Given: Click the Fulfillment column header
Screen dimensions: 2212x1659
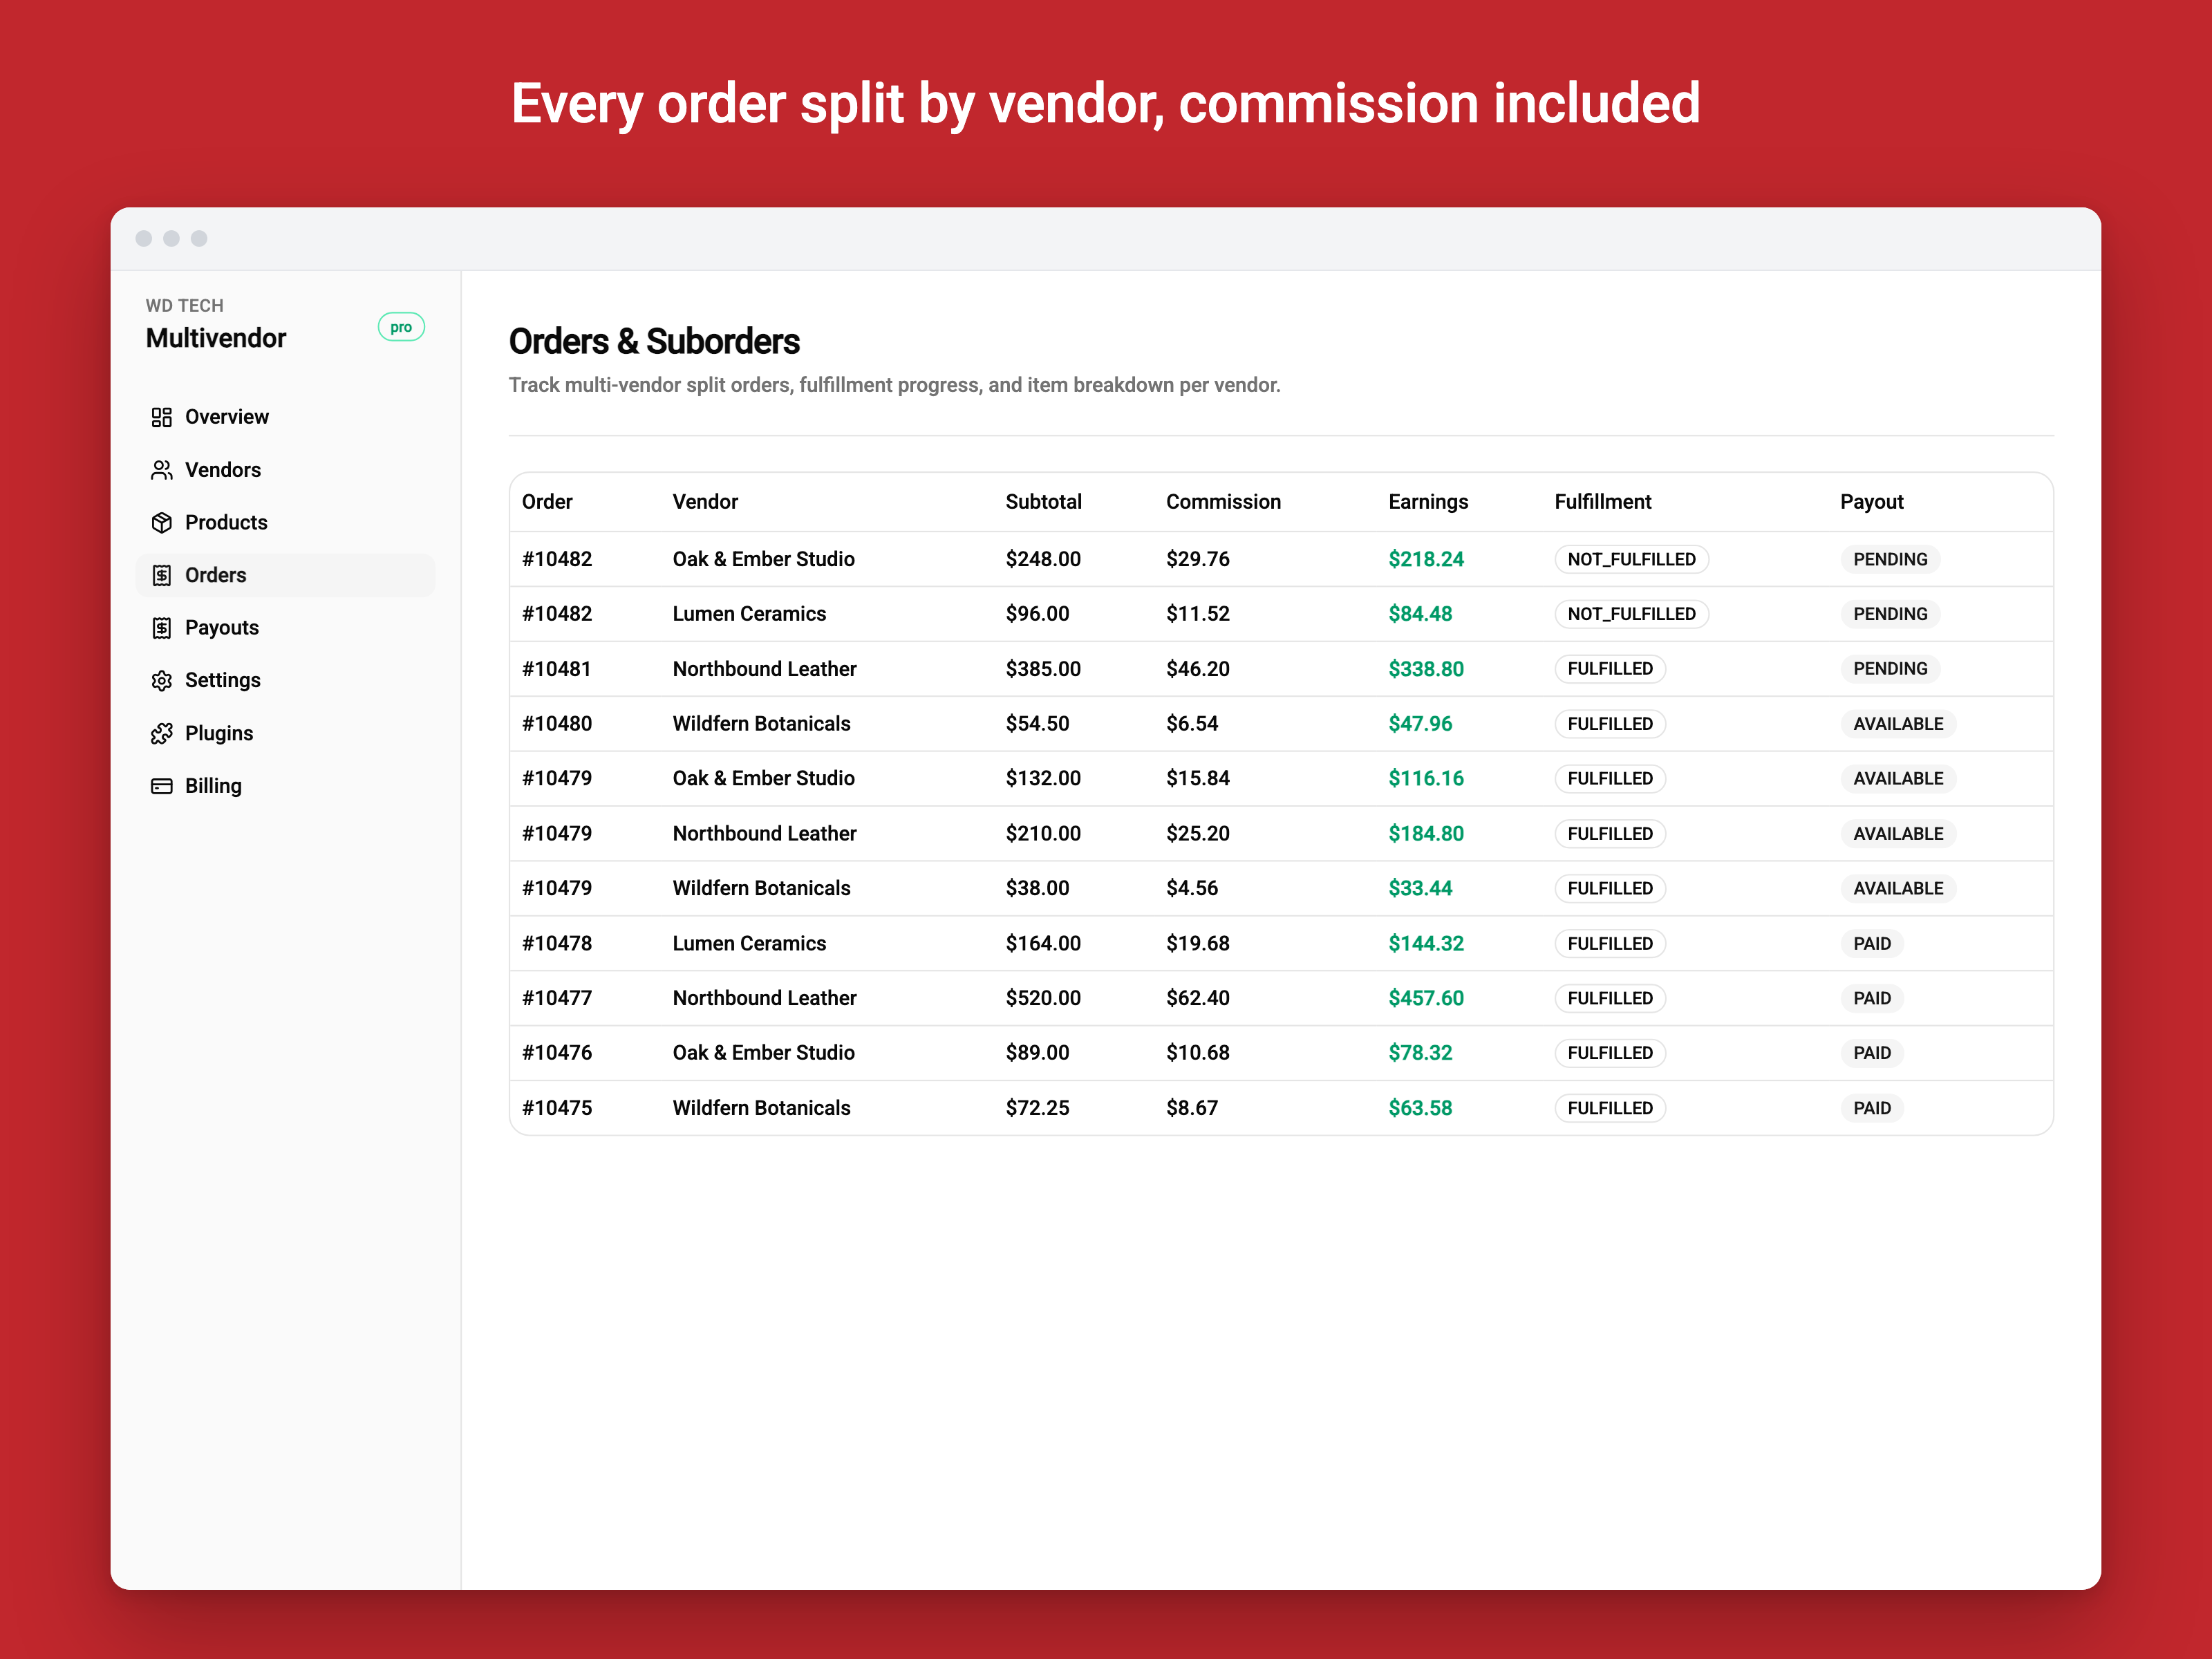Looking at the screenshot, I should (1603, 502).
